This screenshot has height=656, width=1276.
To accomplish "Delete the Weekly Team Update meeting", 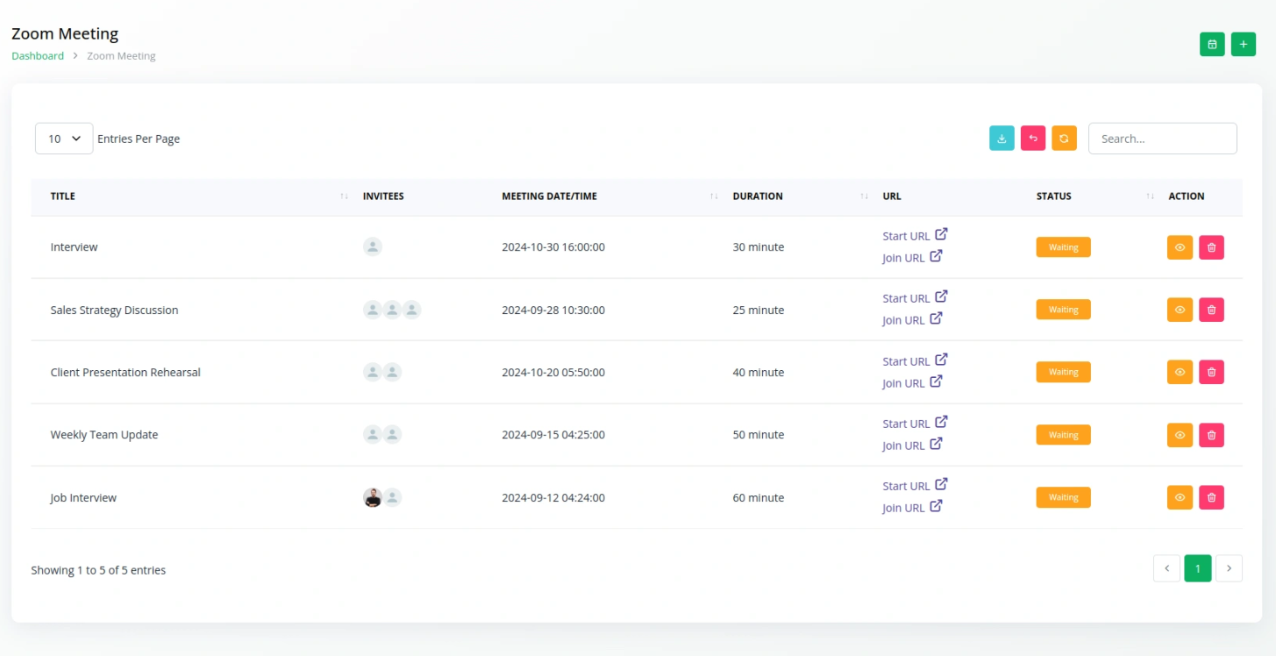I will (1211, 435).
